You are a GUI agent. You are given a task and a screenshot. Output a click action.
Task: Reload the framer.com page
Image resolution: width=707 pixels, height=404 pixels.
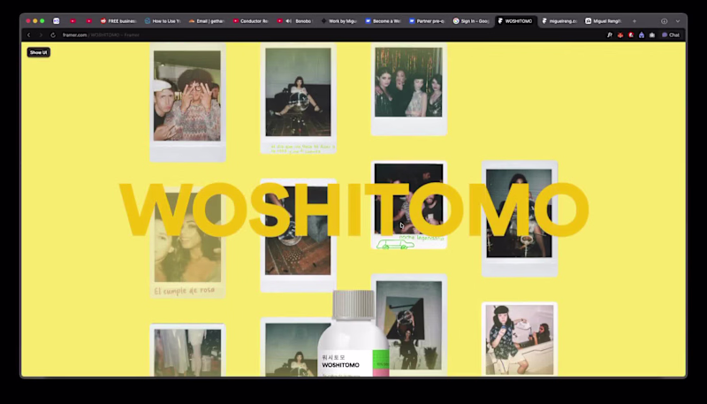pyautogui.click(x=53, y=34)
